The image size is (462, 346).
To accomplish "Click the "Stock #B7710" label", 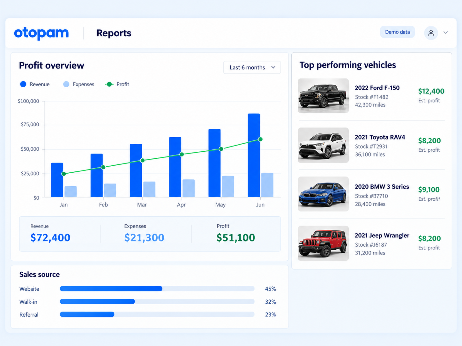I will [x=371, y=196].
